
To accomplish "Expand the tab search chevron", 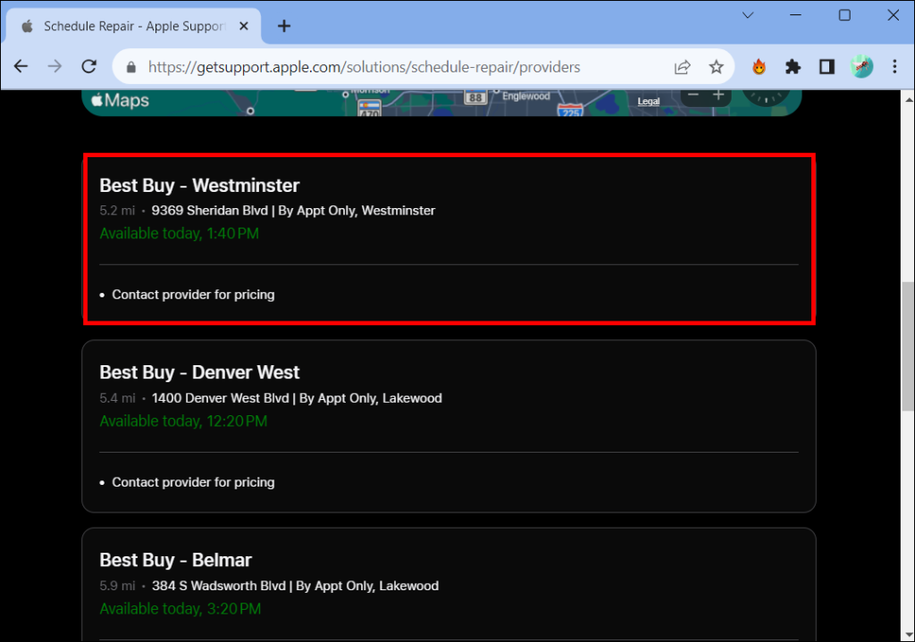I will 748,15.
